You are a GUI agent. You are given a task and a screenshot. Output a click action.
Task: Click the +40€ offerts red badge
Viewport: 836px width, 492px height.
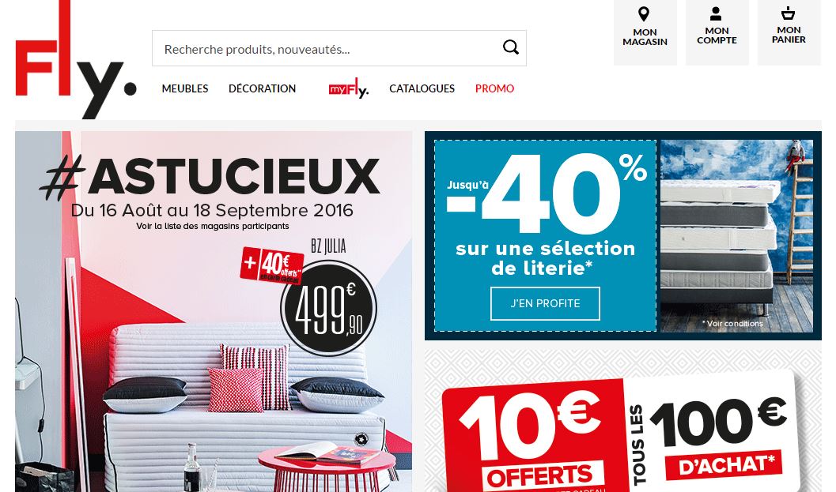tap(272, 265)
